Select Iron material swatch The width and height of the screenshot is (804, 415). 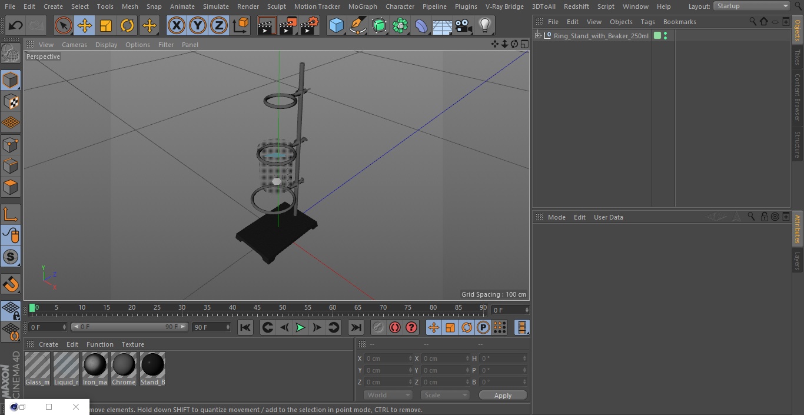(x=95, y=369)
